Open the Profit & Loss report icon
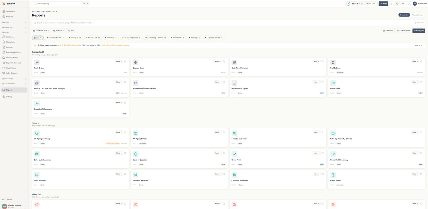428x209 pixels. pos(37,62)
